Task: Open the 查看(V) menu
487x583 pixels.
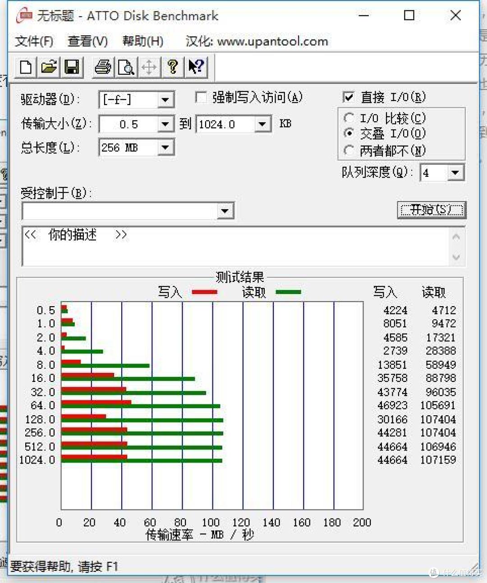Action: 87,41
